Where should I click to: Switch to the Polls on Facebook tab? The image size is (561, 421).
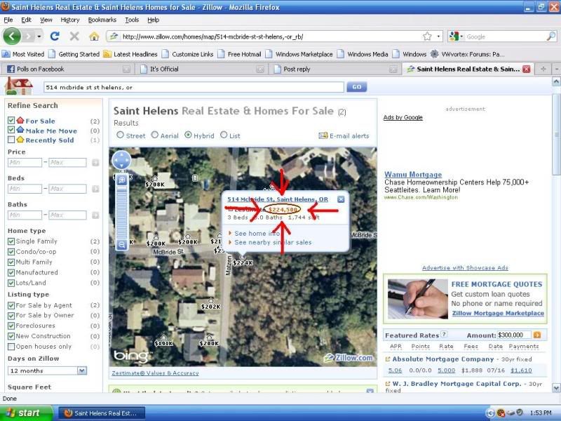(67, 69)
